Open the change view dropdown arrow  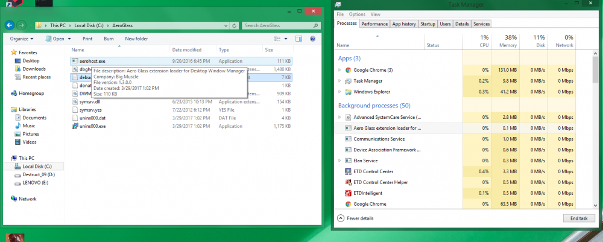286,39
